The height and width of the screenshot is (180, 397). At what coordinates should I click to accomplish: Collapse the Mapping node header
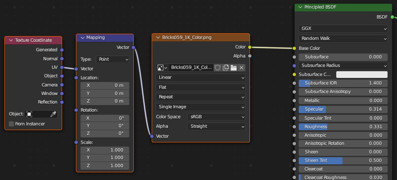[82, 38]
